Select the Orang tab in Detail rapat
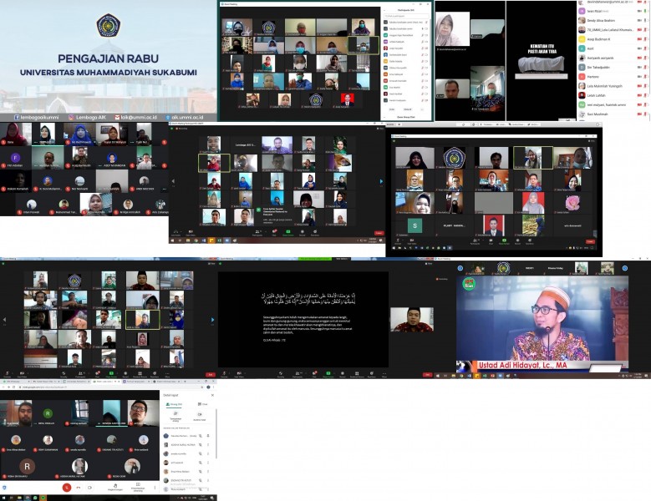651x501 pixels. 174,404
